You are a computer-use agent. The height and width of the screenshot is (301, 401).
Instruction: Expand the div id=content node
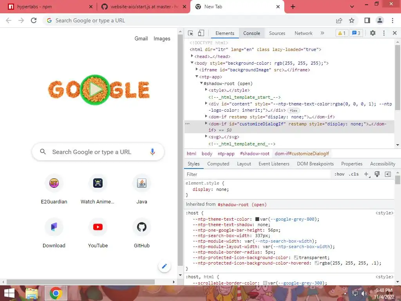tap(206, 103)
